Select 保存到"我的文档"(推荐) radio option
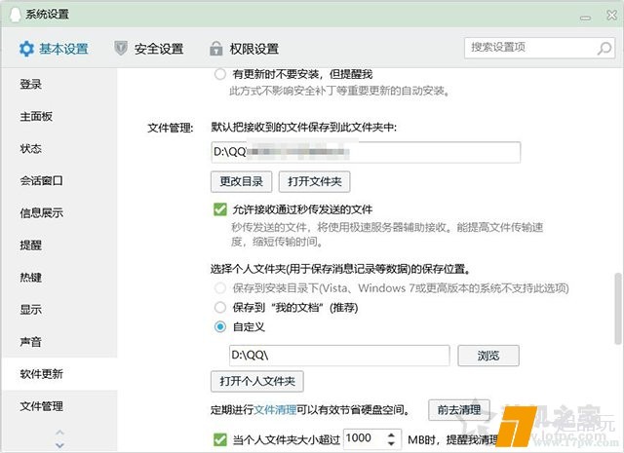 tap(220, 307)
